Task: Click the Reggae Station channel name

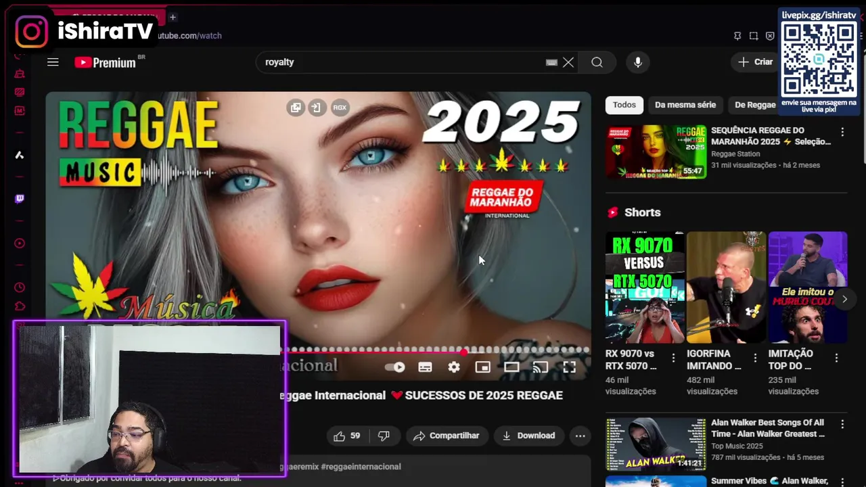Action: point(735,154)
